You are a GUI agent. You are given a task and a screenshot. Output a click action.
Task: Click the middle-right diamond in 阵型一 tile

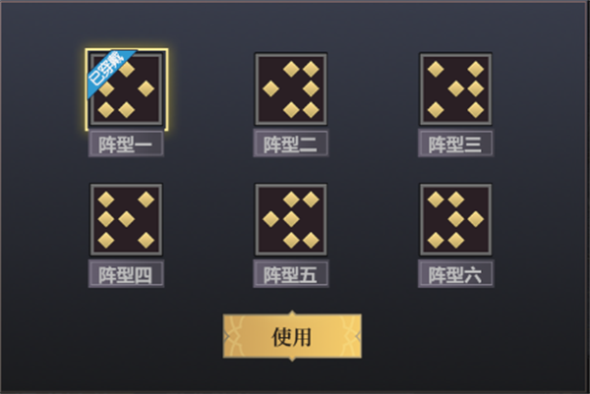(x=146, y=89)
